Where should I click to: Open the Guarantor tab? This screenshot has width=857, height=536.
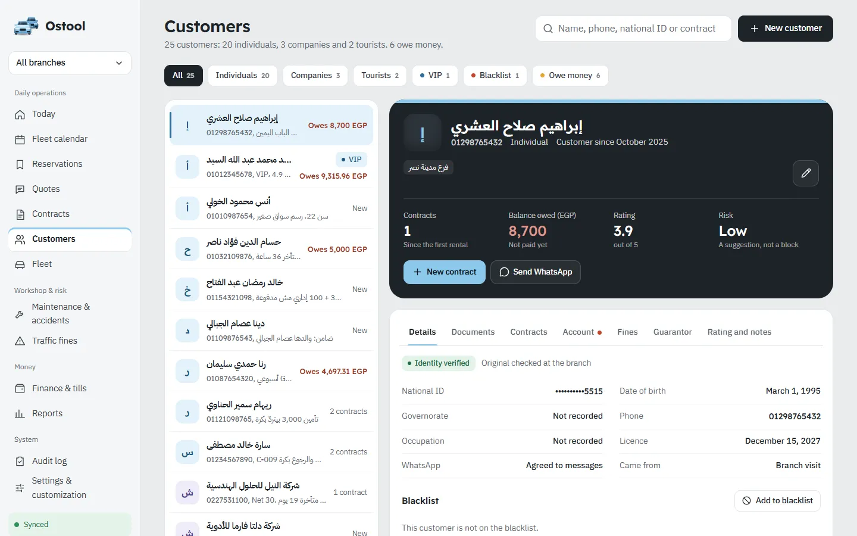[x=673, y=332]
